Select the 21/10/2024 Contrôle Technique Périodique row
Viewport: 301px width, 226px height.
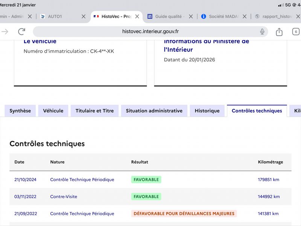coord(82,180)
